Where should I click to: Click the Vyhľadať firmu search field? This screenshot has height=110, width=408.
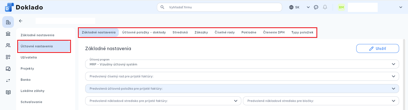[220, 7]
